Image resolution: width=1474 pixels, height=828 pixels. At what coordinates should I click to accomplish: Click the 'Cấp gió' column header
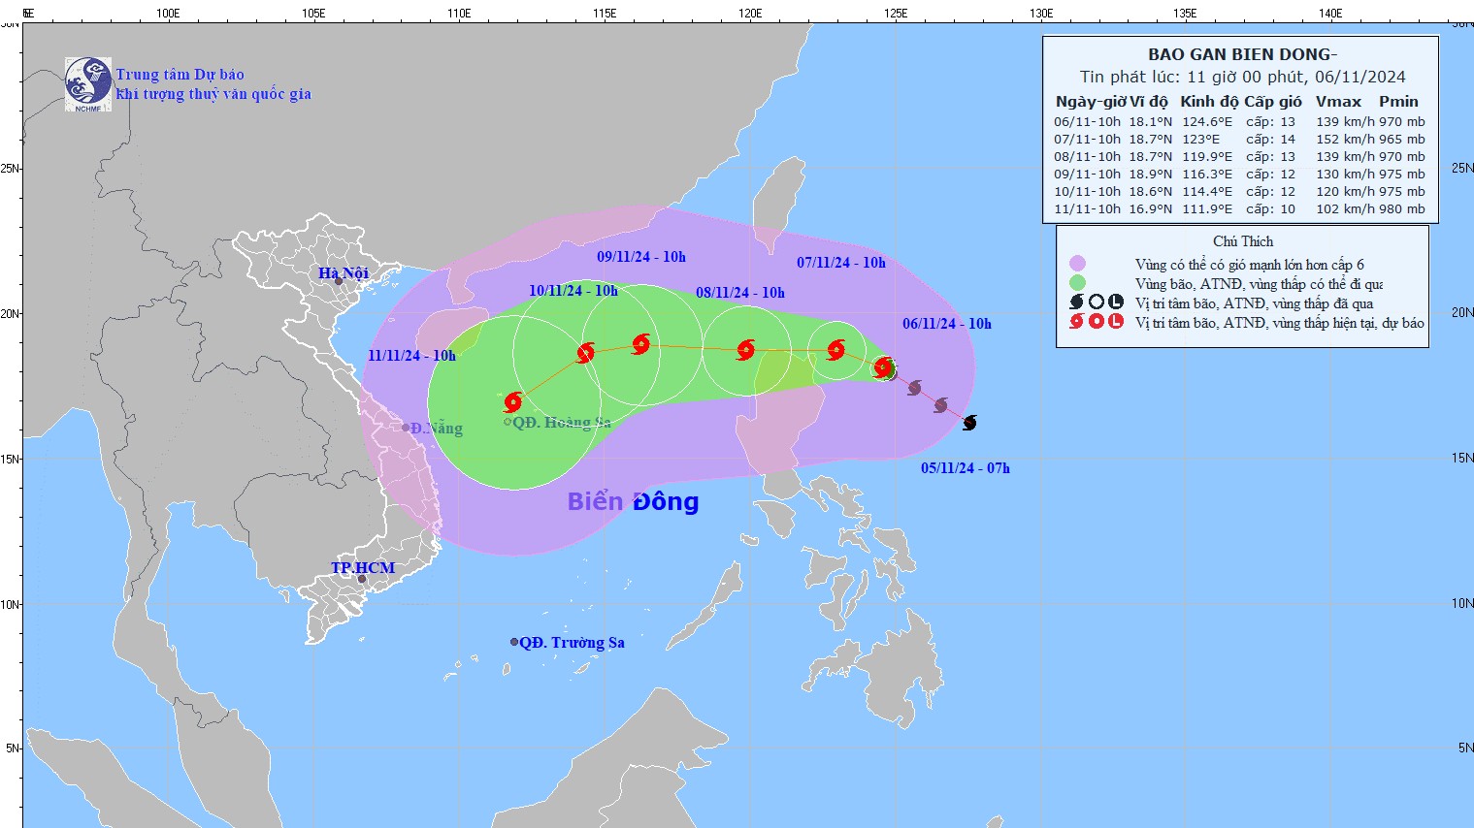point(1273,102)
